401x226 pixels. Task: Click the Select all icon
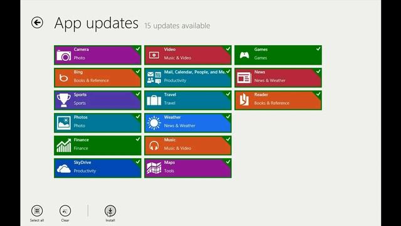tap(37, 211)
